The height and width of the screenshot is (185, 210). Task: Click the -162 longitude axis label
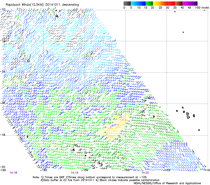point(43,170)
